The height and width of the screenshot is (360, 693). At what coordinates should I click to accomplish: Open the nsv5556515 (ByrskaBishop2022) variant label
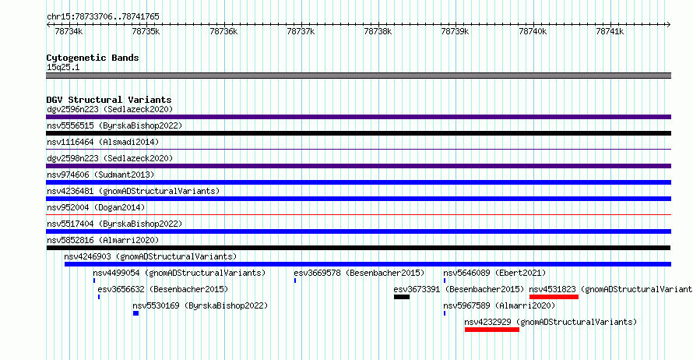click(114, 125)
